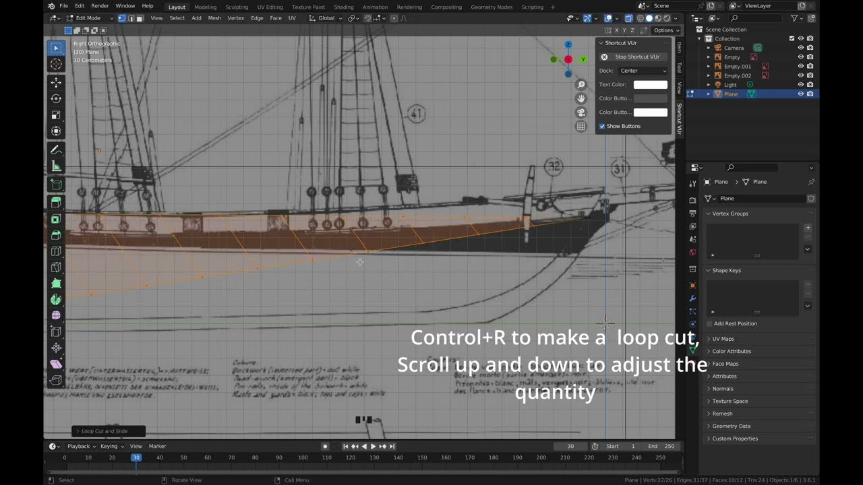The width and height of the screenshot is (863, 485).
Task: Toggle Plane visibility eye icon
Action: tap(801, 94)
